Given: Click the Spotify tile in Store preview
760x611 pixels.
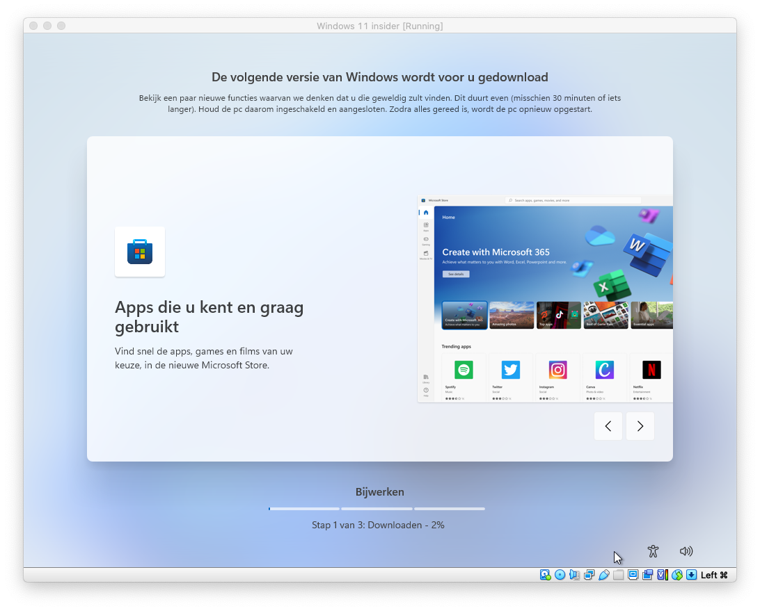Looking at the screenshot, I should click(464, 377).
